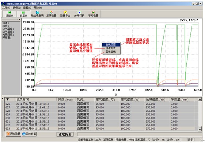Open the 通道表 toolbar icon
This screenshot has height=143, width=205.
point(10,14)
